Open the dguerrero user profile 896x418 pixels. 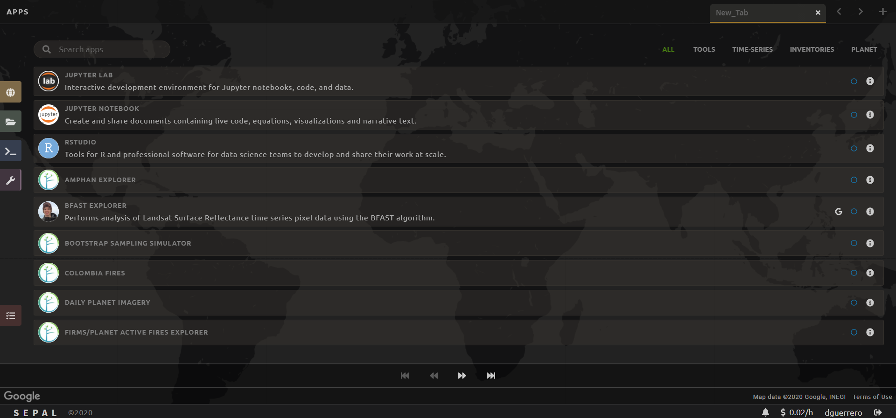tap(843, 412)
